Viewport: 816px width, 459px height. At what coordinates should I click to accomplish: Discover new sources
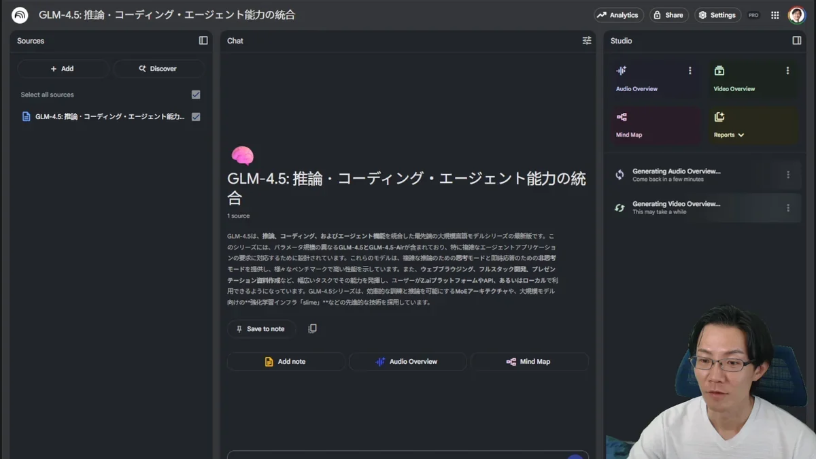[158, 69]
